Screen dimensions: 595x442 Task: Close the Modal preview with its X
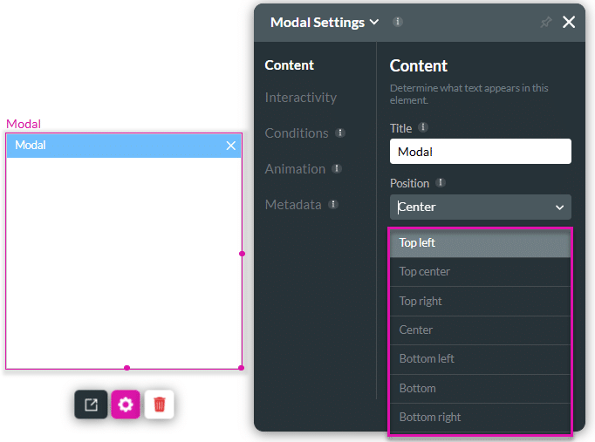tap(231, 146)
